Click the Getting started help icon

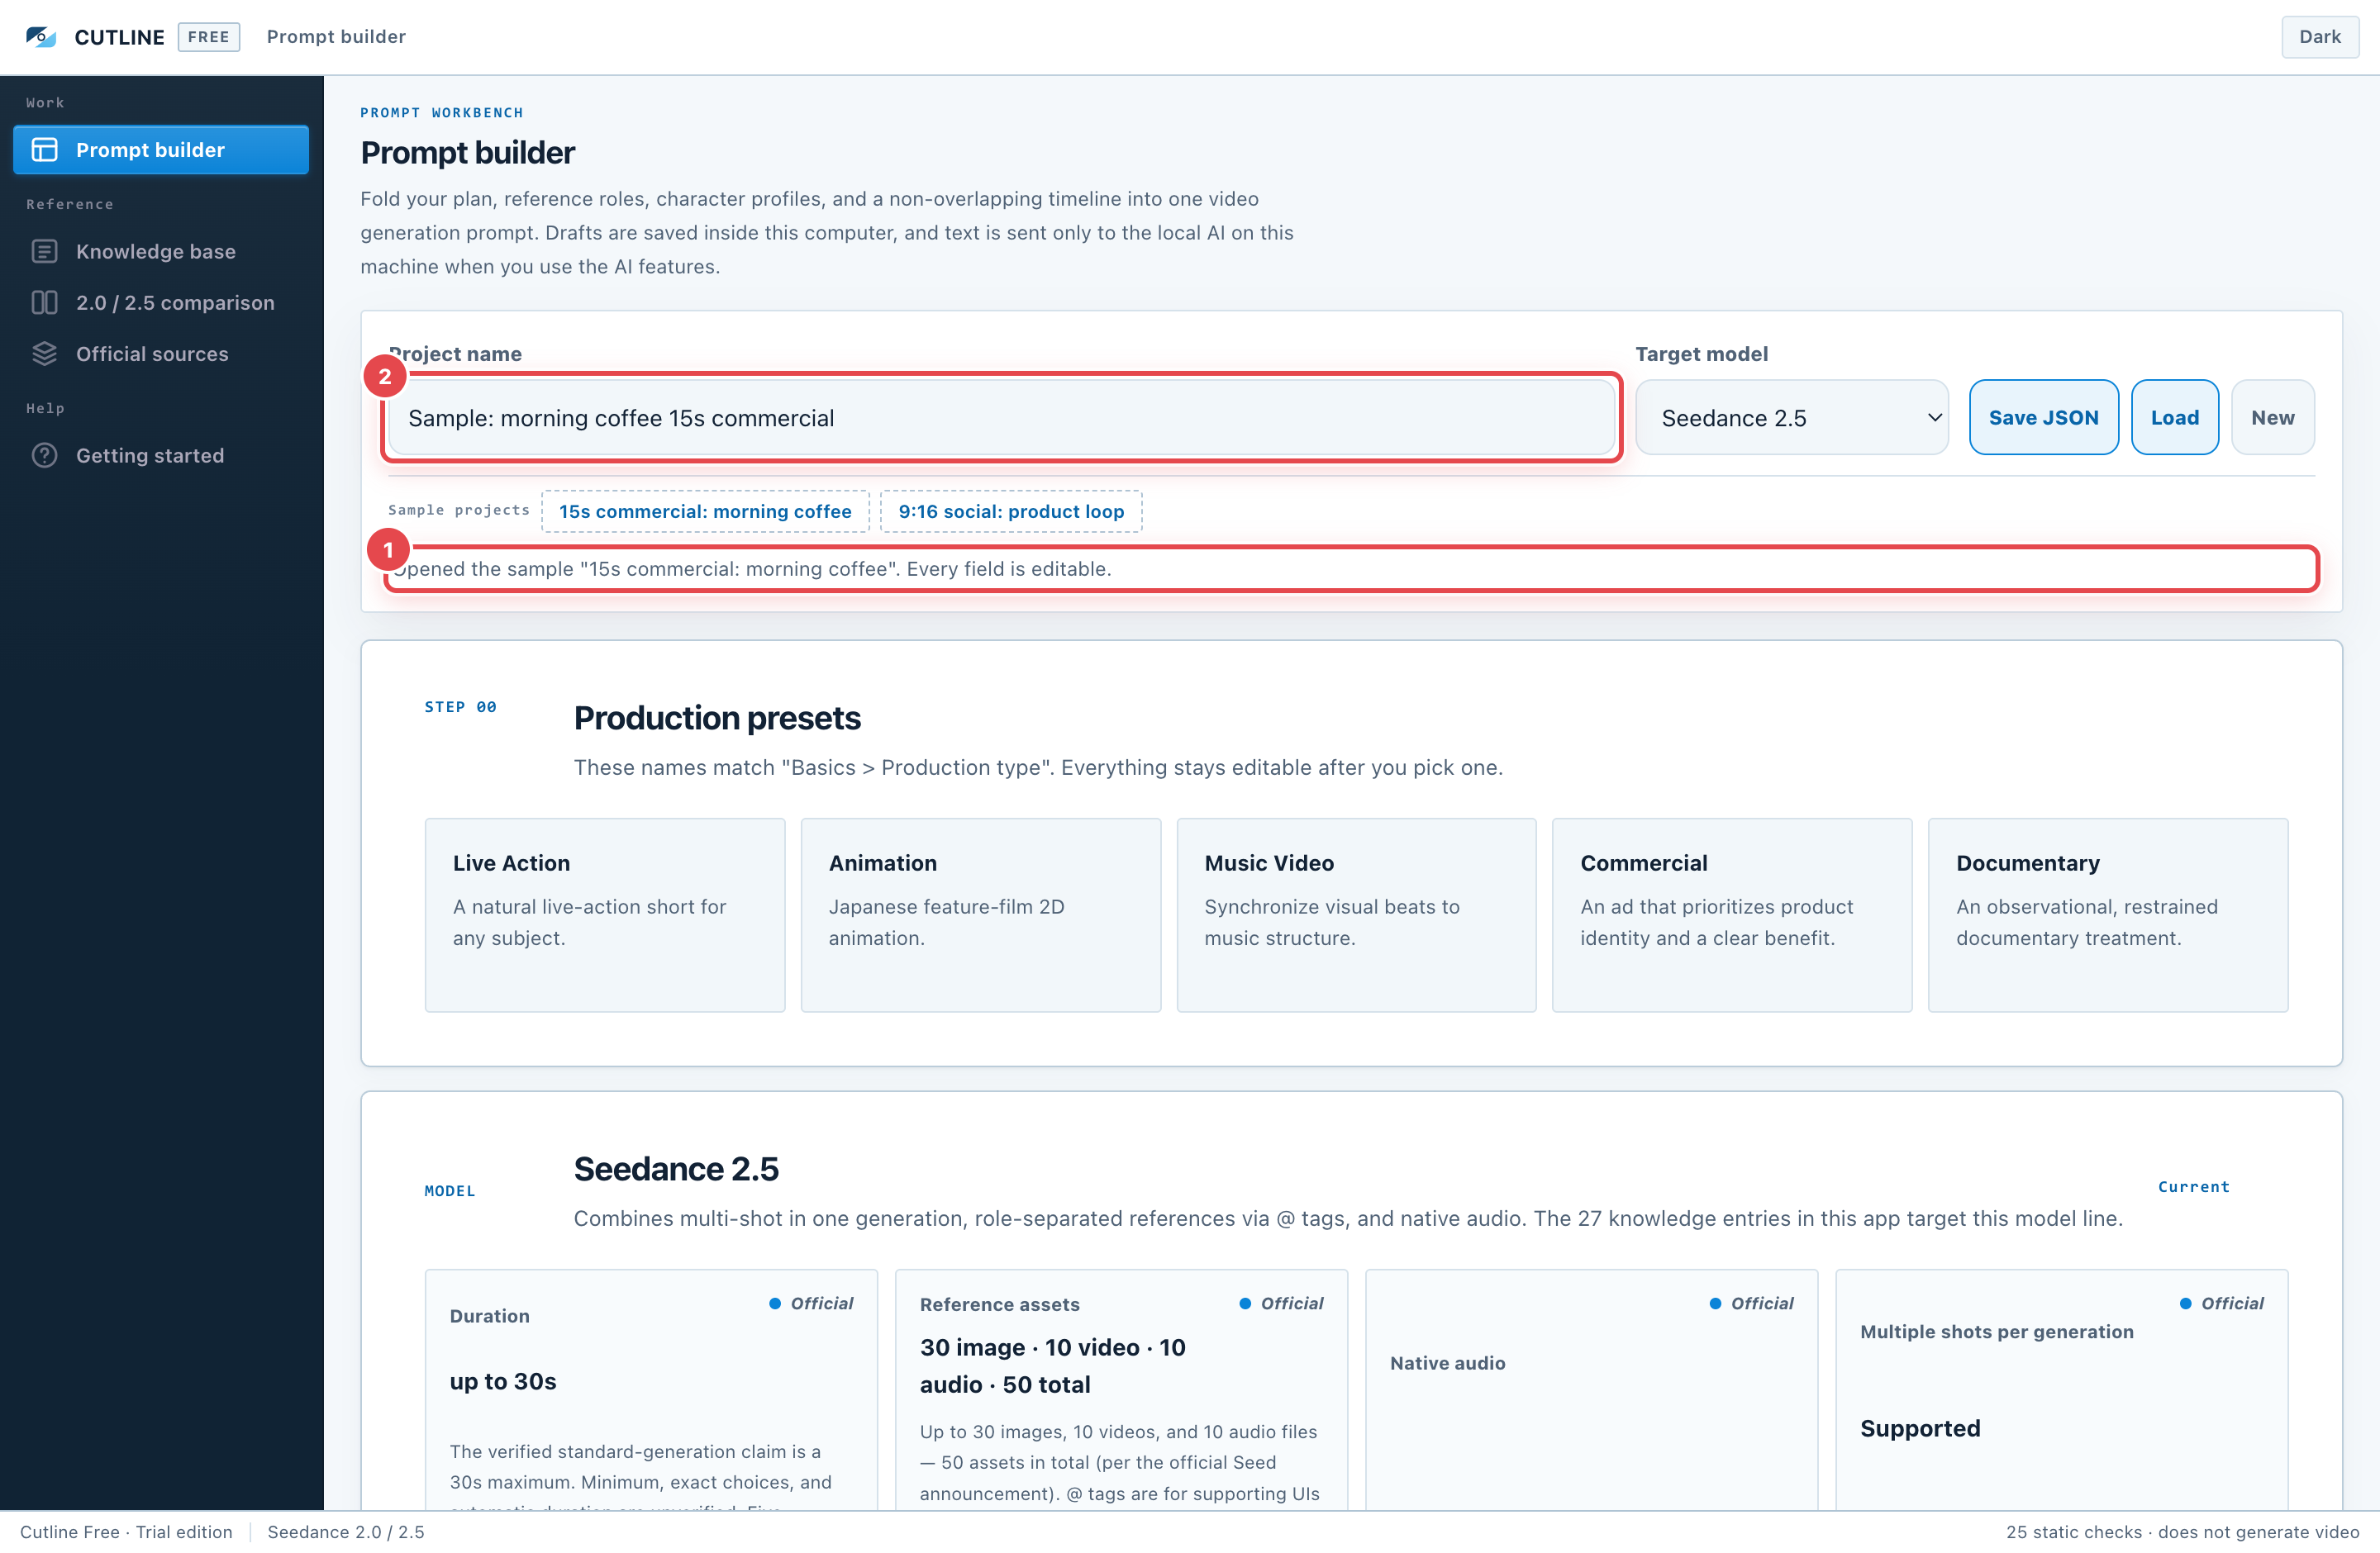point(45,456)
